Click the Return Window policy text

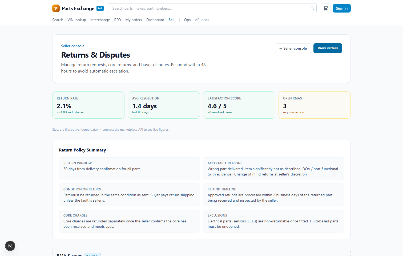point(102,169)
